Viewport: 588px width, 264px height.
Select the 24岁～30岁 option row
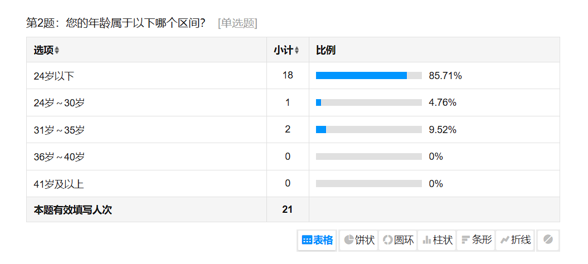pyautogui.click(x=59, y=103)
